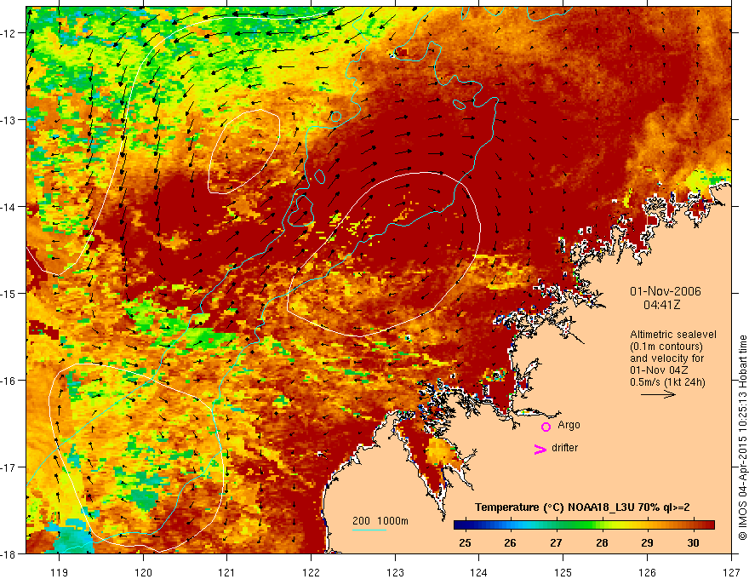Click longitude axis label 127
749x579 pixels.
point(731,572)
